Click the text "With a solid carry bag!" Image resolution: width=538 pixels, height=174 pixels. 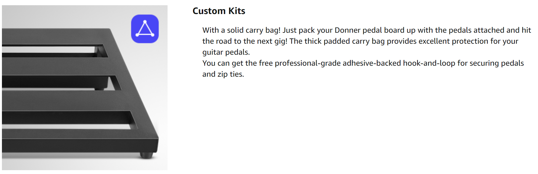tap(241, 30)
